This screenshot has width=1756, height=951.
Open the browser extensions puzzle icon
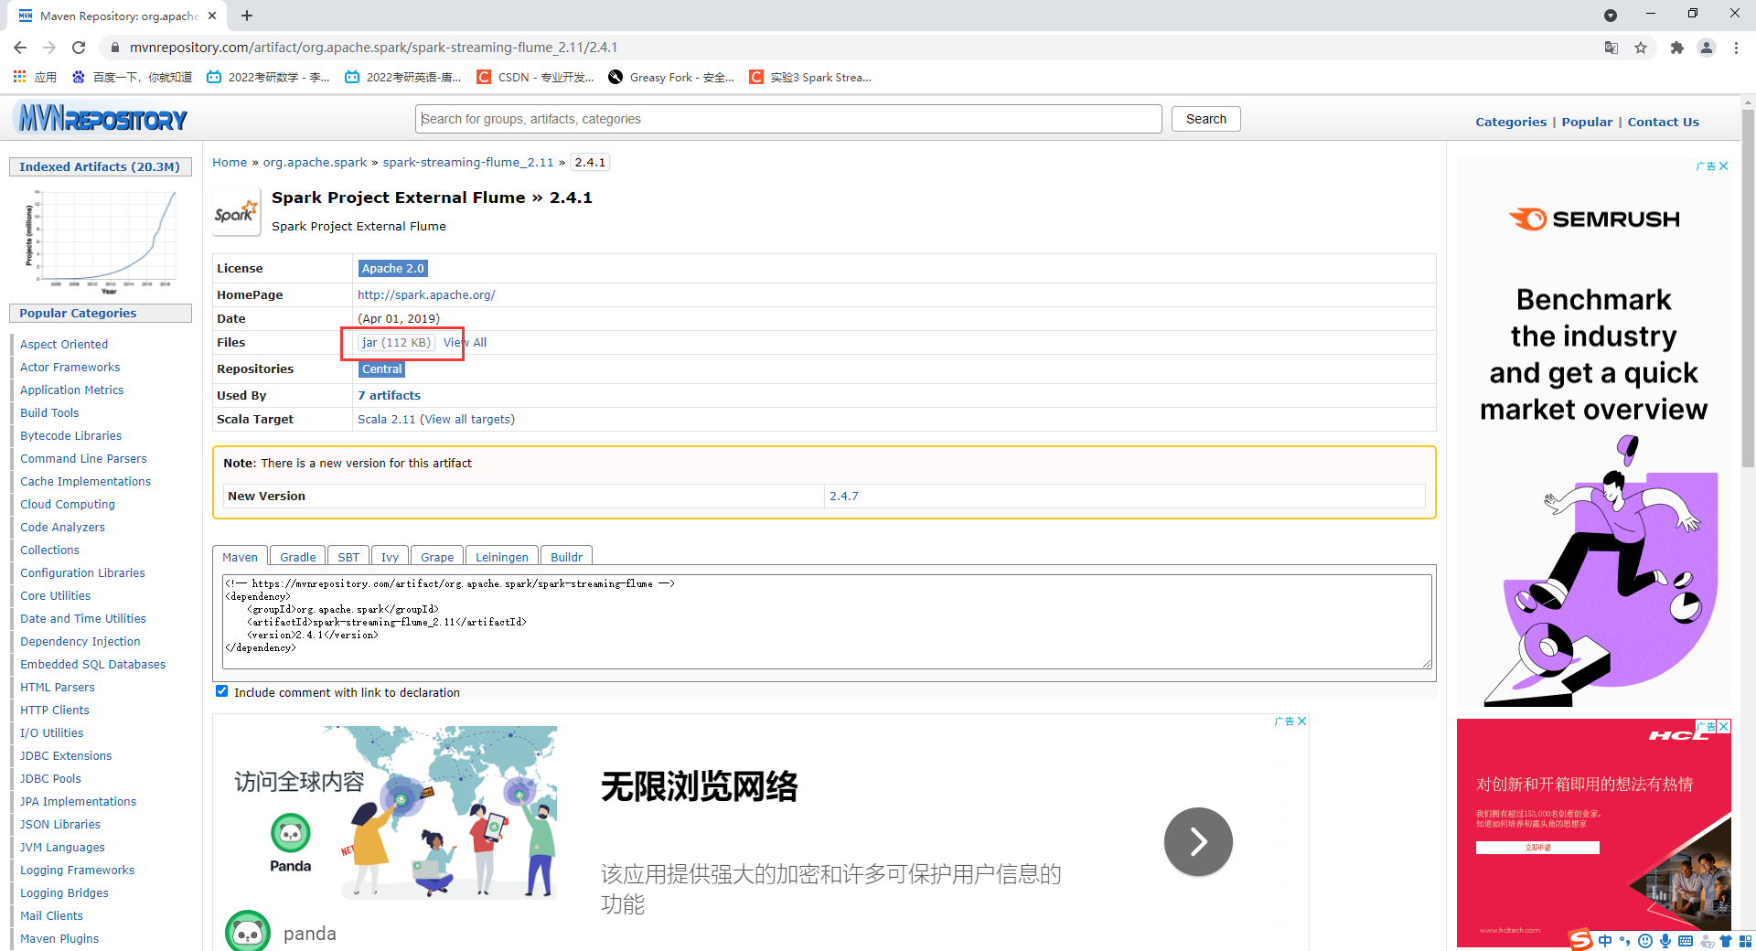[x=1677, y=48]
